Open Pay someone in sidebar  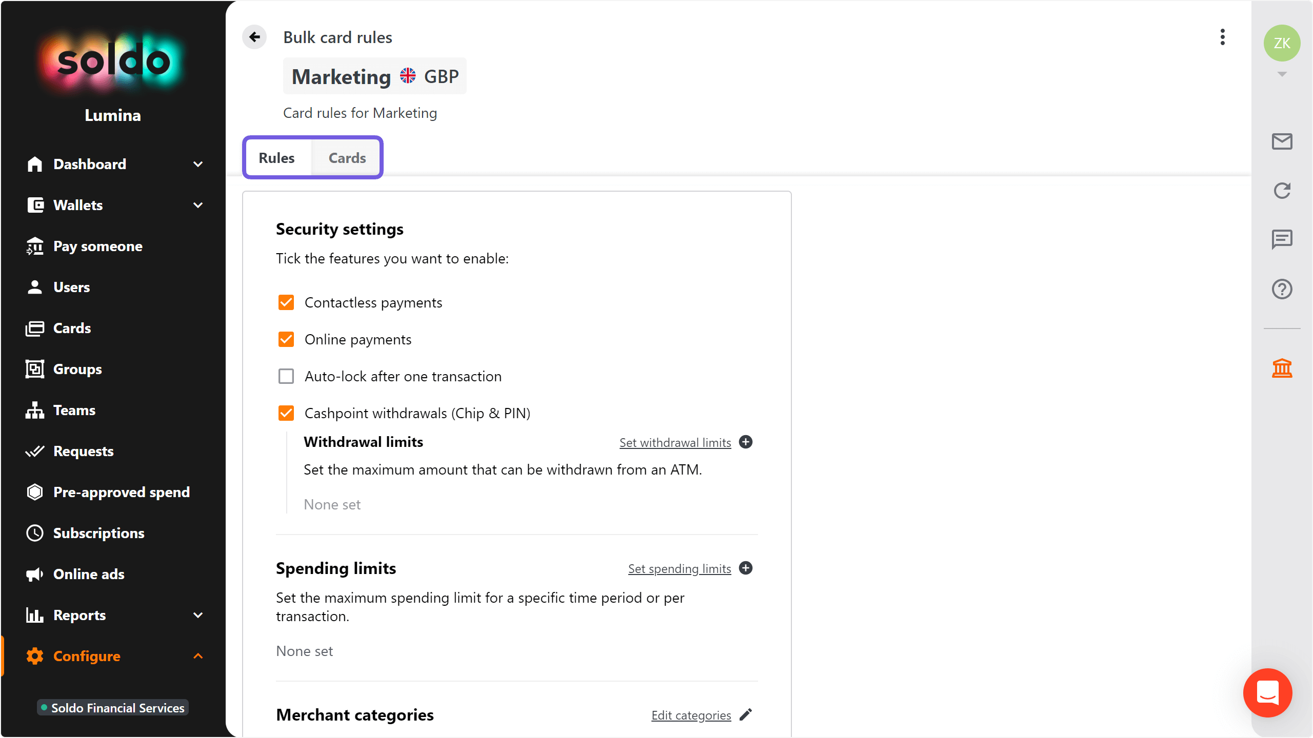pyautogui.click(x=98, y=246)
